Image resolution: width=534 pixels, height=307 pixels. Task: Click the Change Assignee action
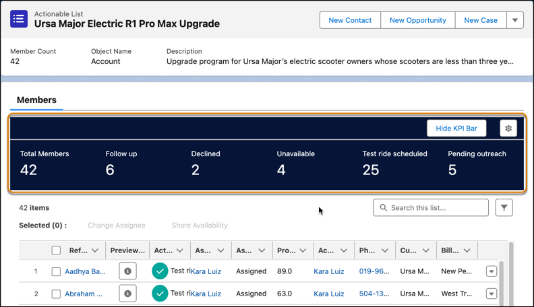point(117,225)
